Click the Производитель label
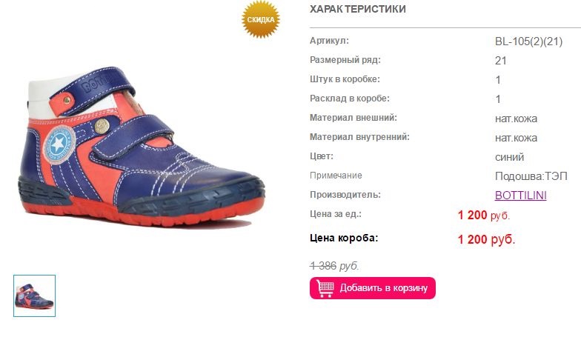The image size is (581, 337). tap(345, 195)
